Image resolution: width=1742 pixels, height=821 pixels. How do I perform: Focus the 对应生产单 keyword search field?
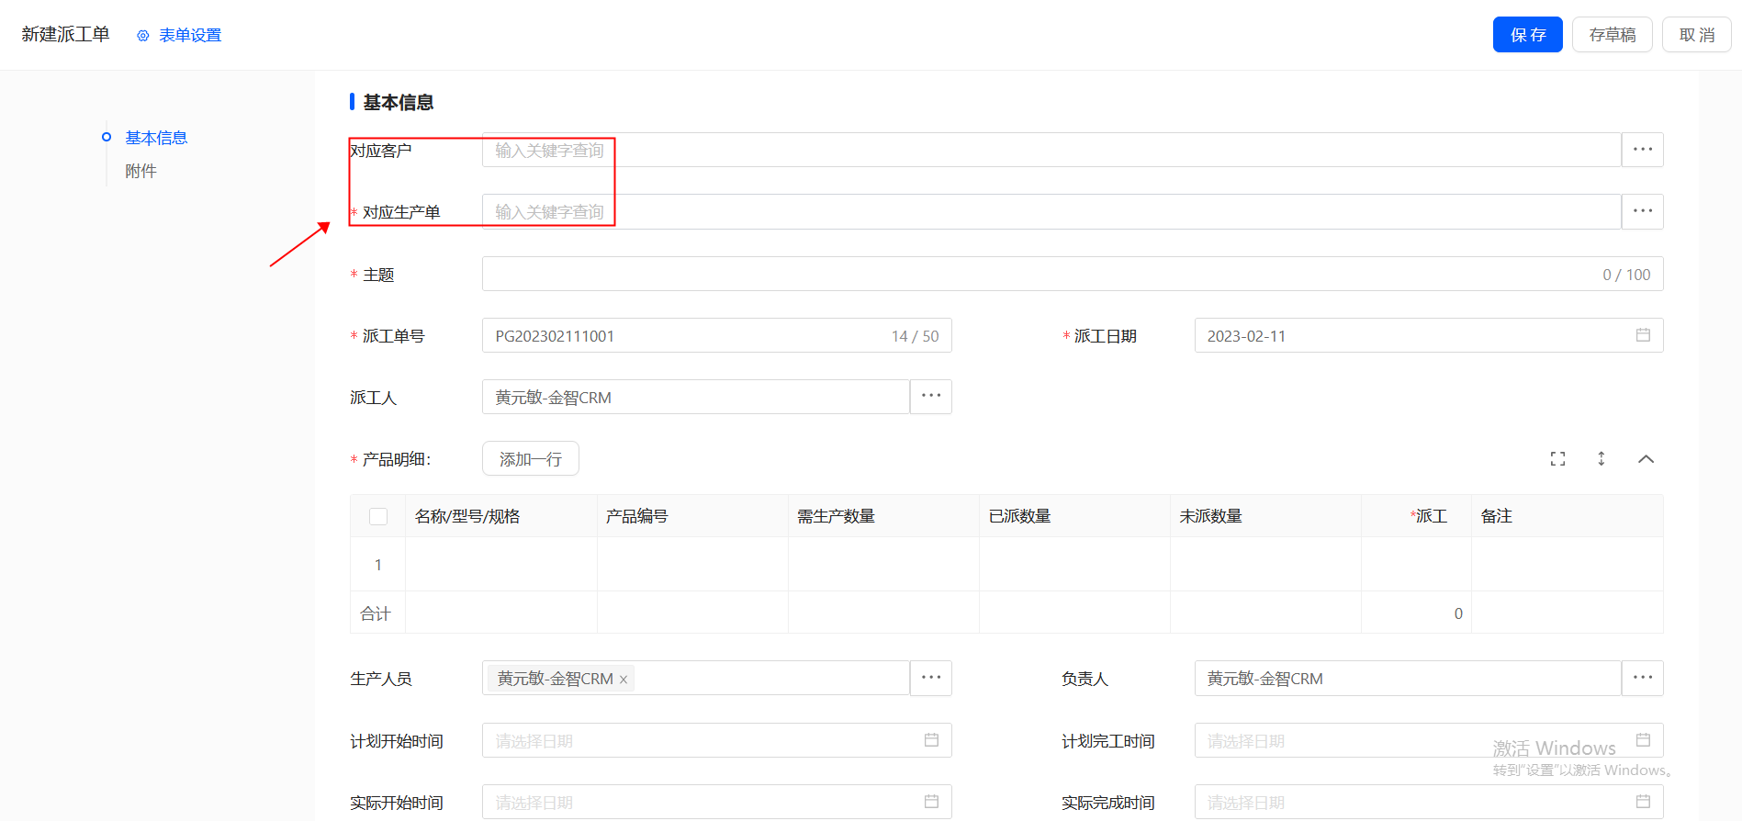1051,211
